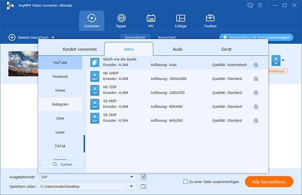
Task: Switch to the Gerät tab
Action: coord(226,49)
